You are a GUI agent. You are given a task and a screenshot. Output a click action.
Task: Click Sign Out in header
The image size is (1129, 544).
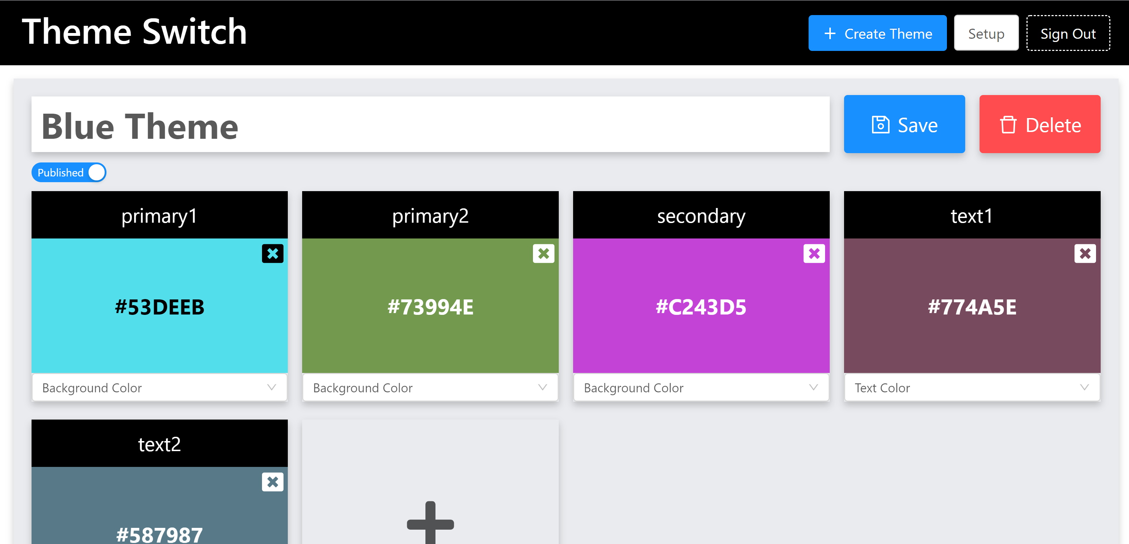1068,33
